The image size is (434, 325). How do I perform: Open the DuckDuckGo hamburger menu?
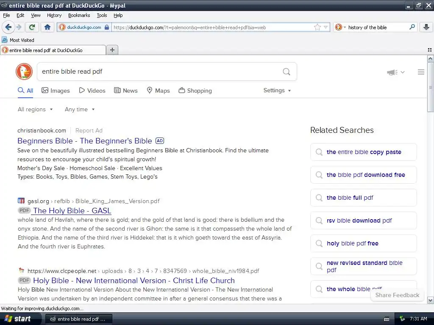click(421, 72)
